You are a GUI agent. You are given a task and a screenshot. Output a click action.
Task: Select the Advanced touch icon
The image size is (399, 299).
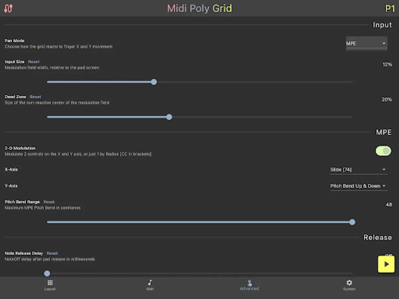249,283
